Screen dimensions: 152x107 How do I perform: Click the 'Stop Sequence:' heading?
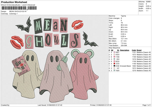pos(115,48)
